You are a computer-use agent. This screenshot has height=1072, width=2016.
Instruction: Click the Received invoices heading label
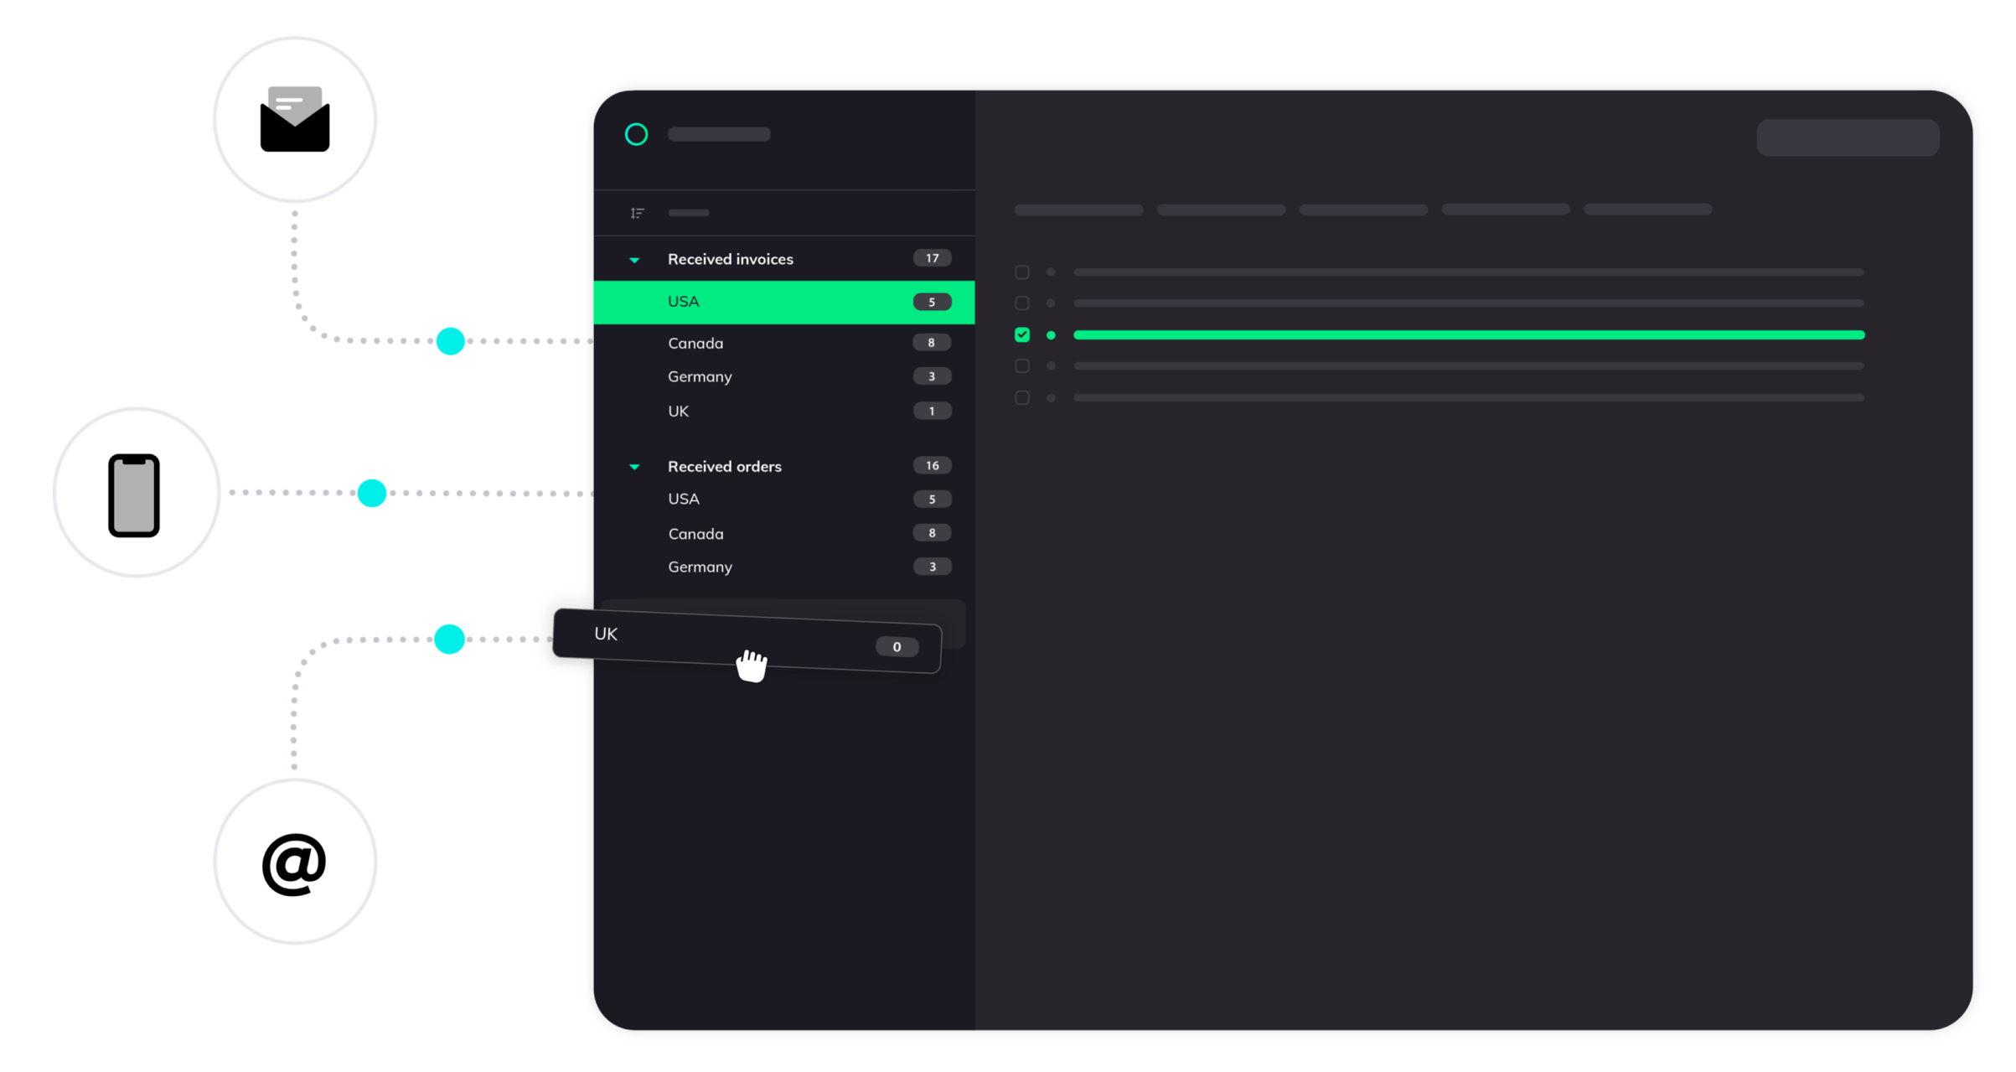(731, 259)
